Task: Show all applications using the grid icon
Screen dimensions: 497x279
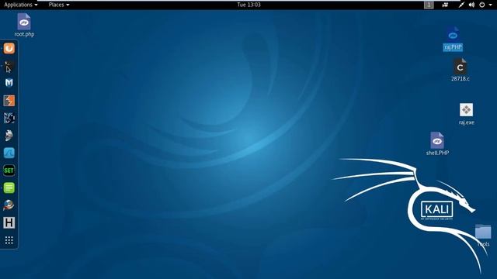Action: [x=9, y=240]
